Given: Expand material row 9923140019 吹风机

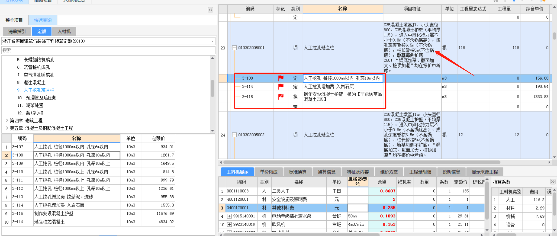Looking at the screenshot, I should pos(229,224).
